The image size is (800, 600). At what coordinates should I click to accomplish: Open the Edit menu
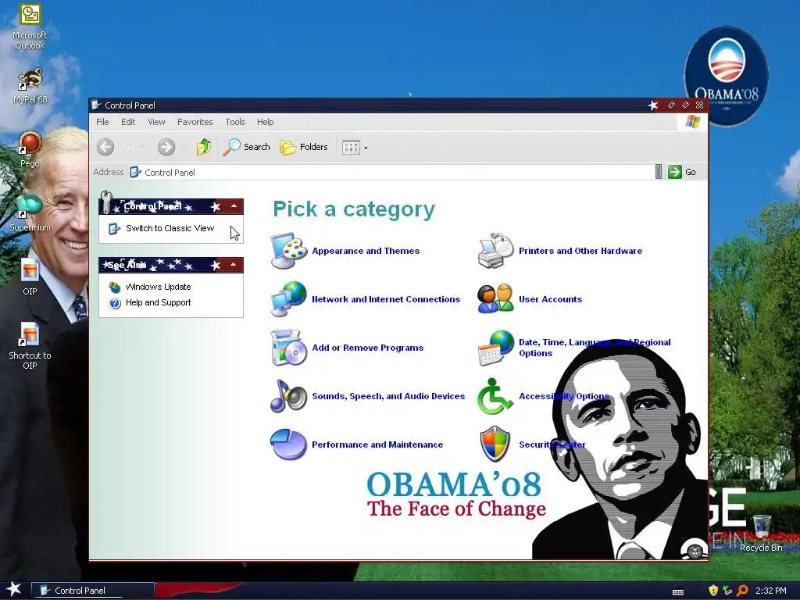(128, 122)
